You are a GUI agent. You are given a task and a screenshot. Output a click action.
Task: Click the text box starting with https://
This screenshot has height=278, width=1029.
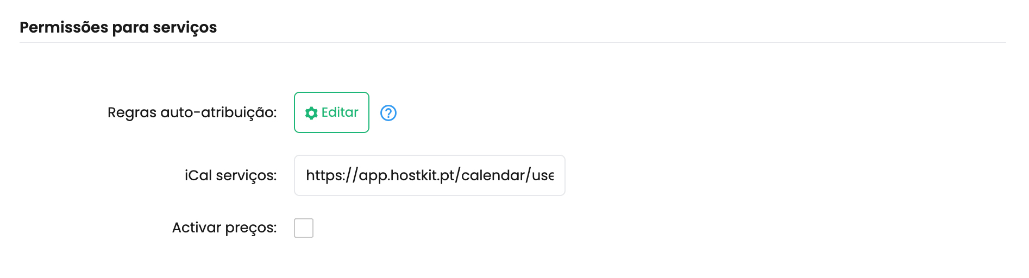430,175
